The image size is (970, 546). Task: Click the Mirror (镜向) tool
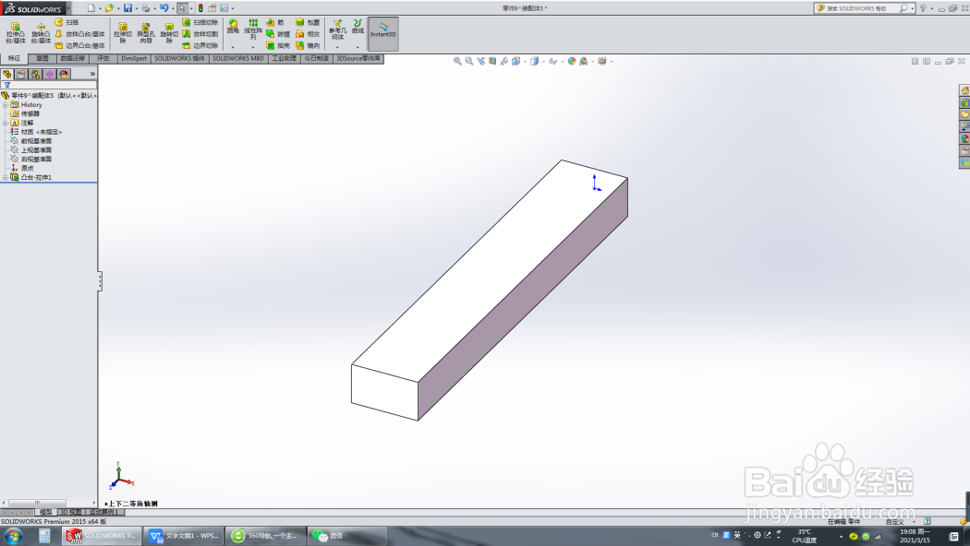308,46
